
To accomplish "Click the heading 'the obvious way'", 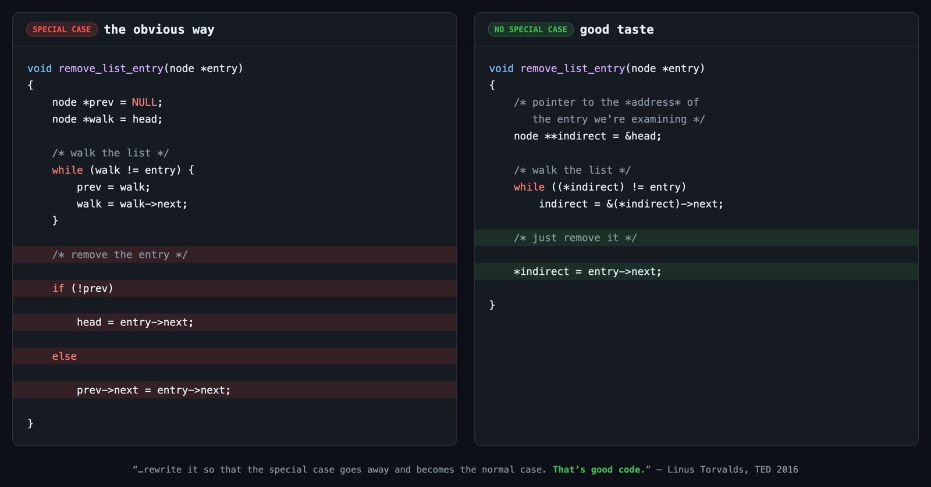I will click(x=159, y=30).
